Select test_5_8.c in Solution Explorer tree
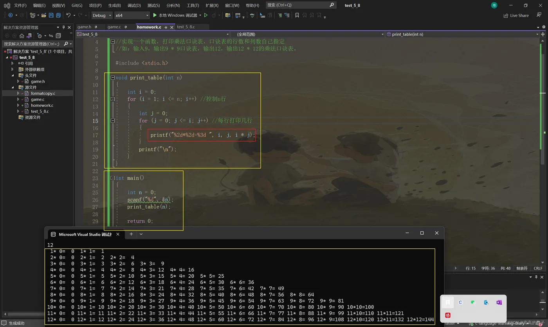This screenshot has width=548, height=327. 40,111
